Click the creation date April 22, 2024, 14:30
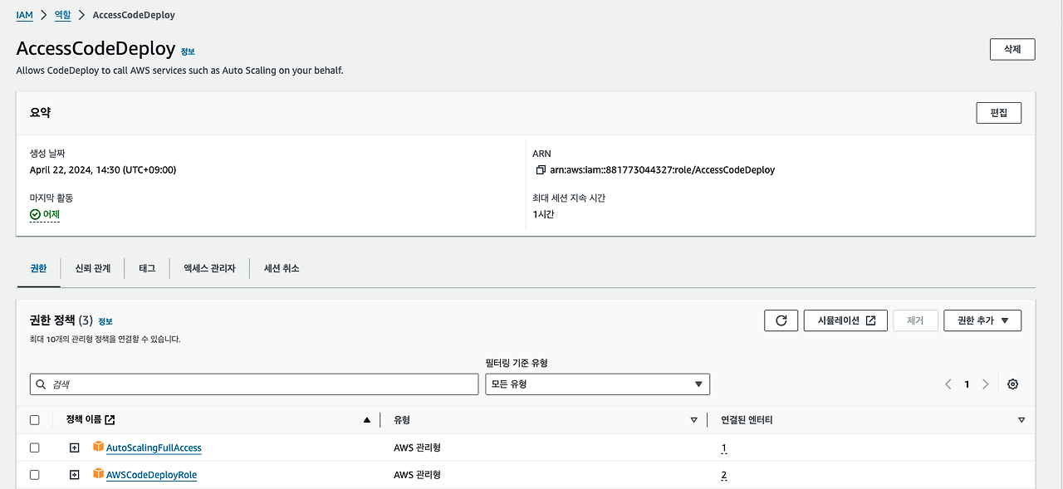This screenshot has width=1063, height=489. coord(103,169)
